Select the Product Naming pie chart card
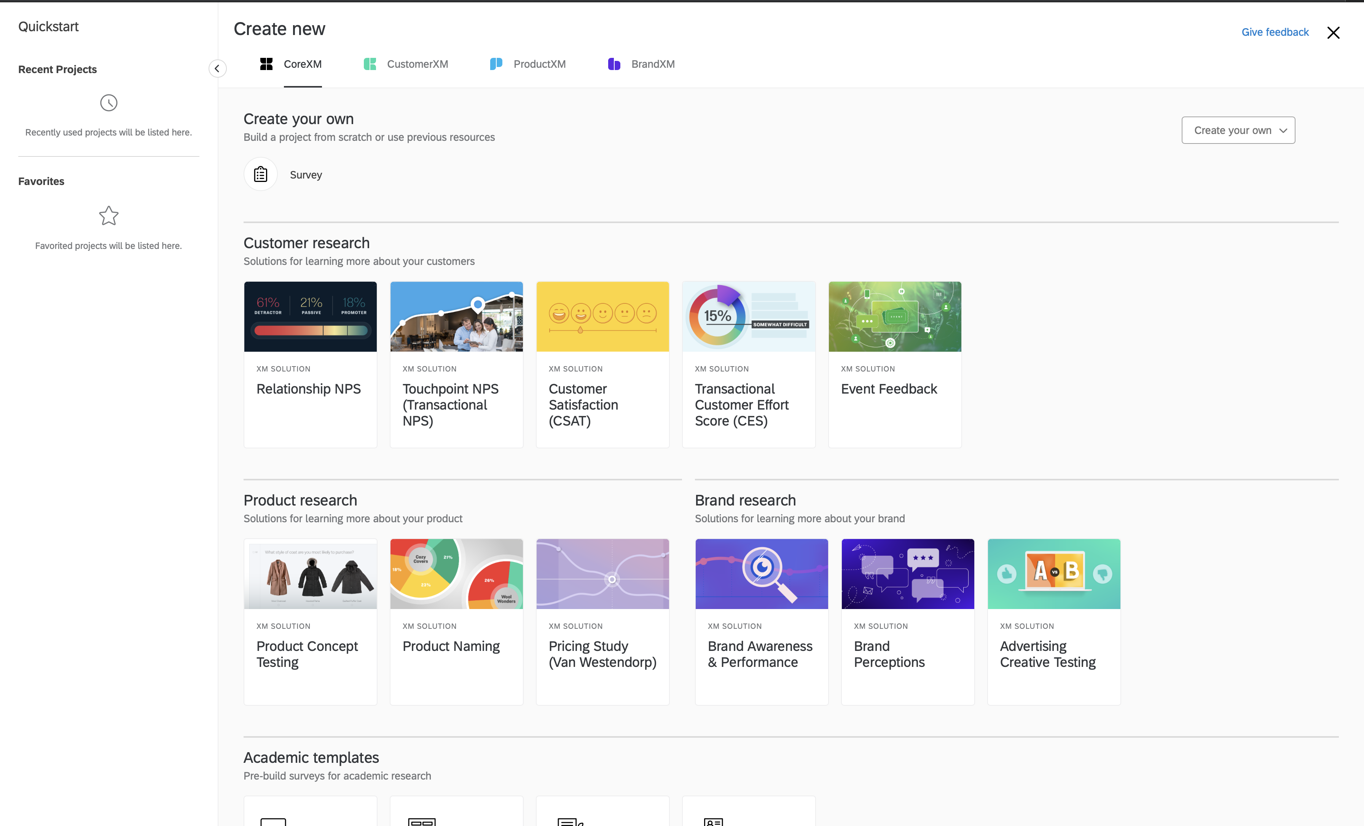Image resolution: width=1364 pixels, height=826 pixels. click(x=456, y=574)
